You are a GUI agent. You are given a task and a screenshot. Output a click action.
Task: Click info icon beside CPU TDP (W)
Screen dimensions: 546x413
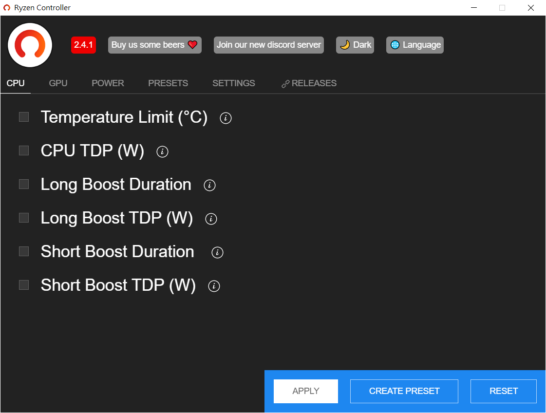[x=162, y=151]
